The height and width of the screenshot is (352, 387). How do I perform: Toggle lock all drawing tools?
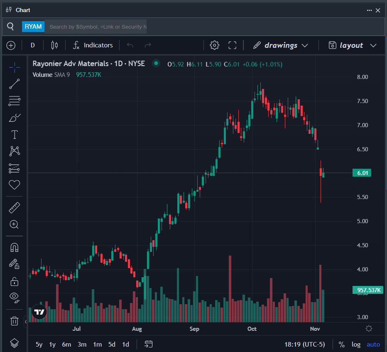click(15, 281)
